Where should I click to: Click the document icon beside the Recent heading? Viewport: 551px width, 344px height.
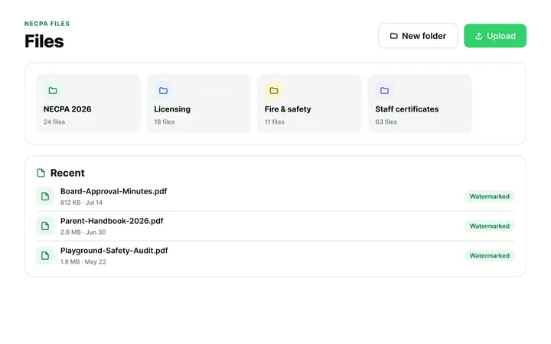pyautogui.click(x=41, y=173)
